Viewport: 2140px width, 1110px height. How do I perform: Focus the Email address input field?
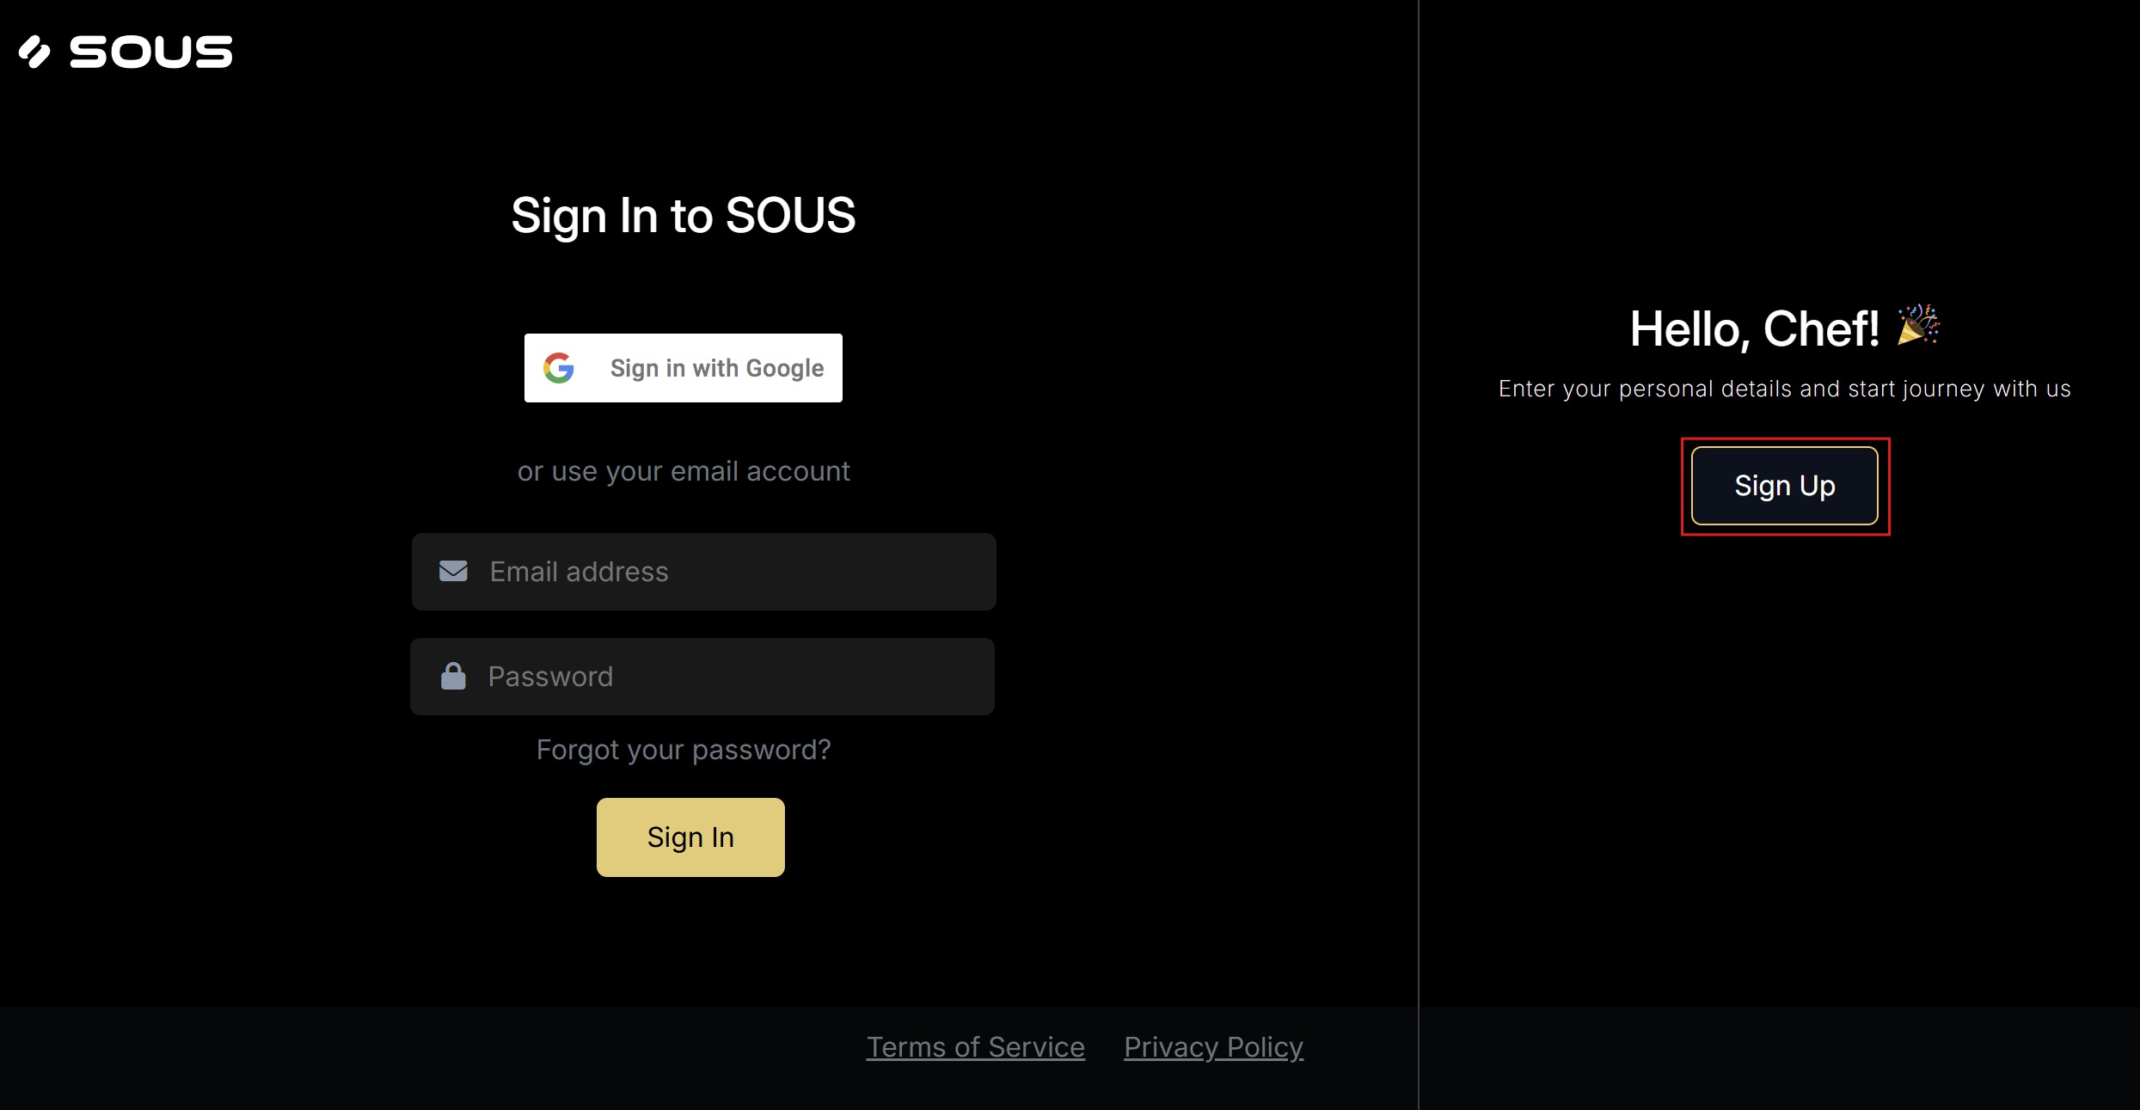(x=703, y=572)
